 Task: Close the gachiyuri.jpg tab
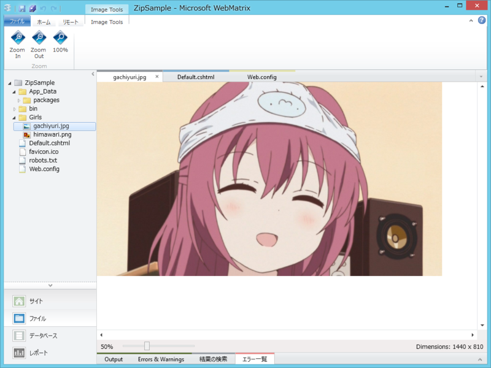(x=157, y=76)
